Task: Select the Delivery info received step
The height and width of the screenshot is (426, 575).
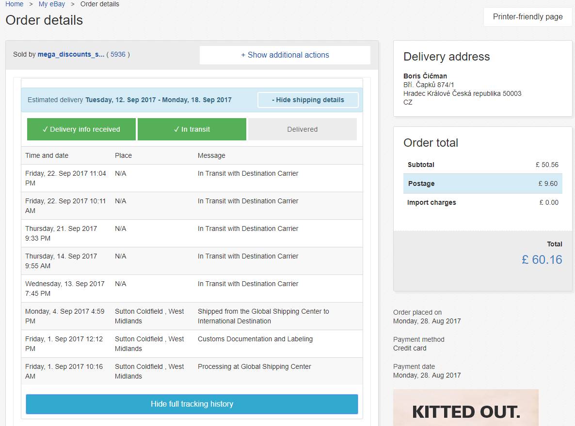Action: coord(81,129)
